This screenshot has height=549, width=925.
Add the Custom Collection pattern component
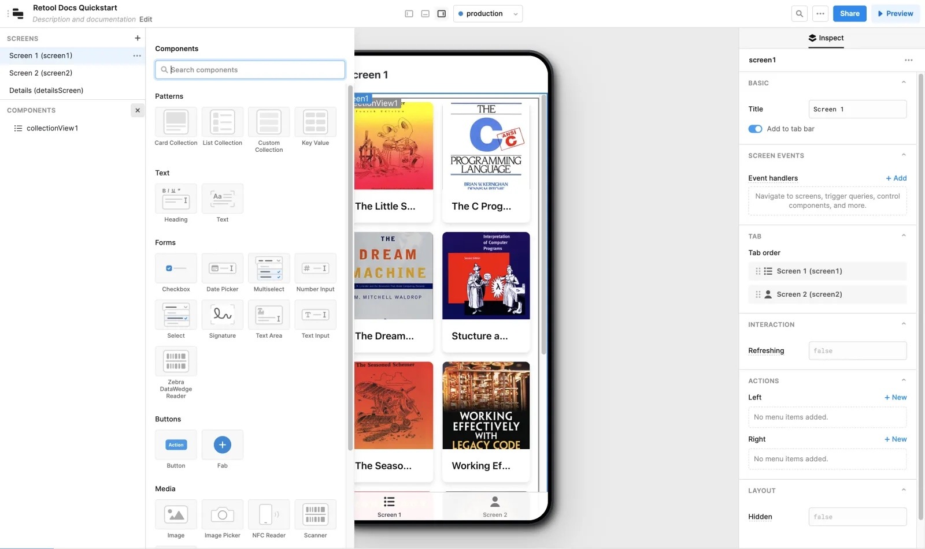coord(269,122)
